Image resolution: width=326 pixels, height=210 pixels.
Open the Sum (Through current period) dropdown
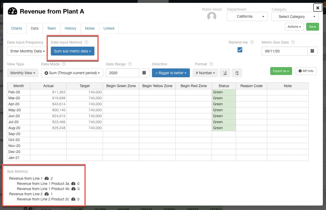tap(72, 73)
